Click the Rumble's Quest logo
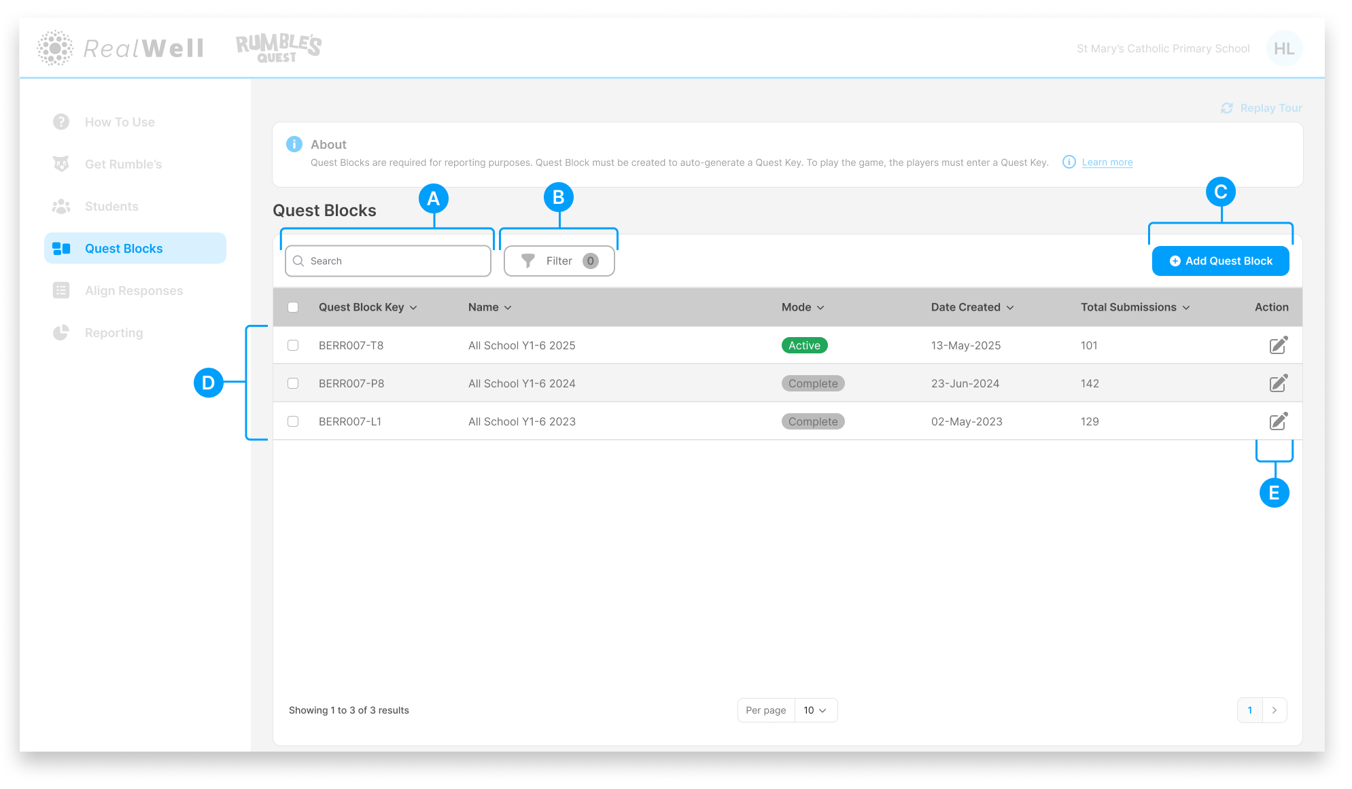 coord(279,48)
